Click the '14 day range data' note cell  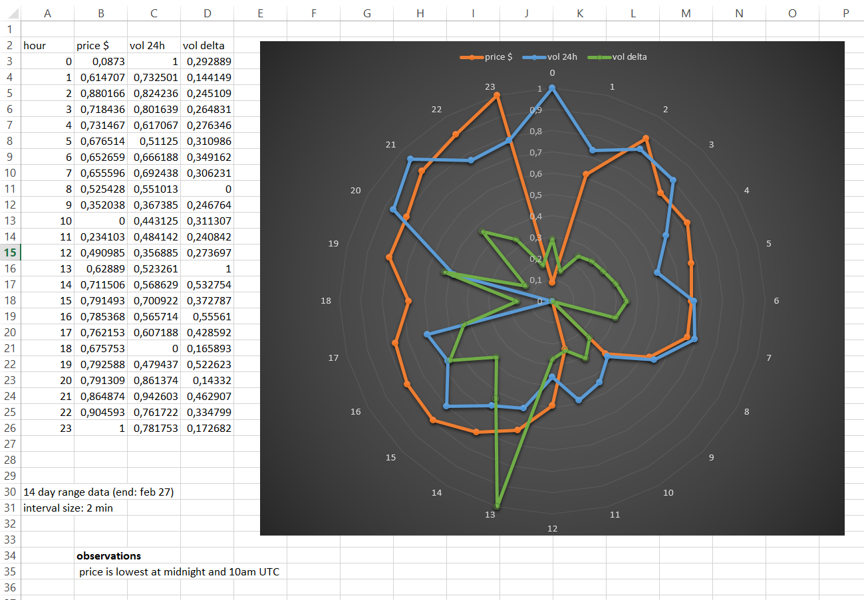(x=99, y=492)
